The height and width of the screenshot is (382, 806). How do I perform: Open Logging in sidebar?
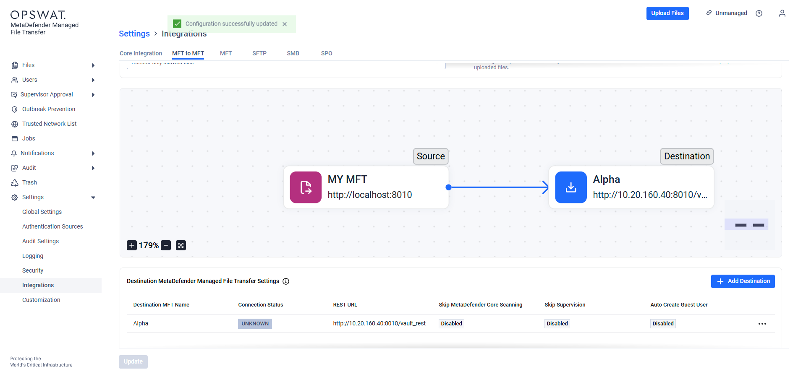point(33,256)
